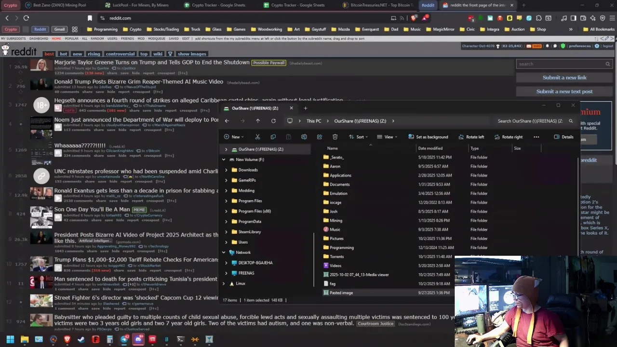This screenshot has width=617, height=347.
Task: Open the BitcoinTreasuries.NET browser tab
Action: 378,5
